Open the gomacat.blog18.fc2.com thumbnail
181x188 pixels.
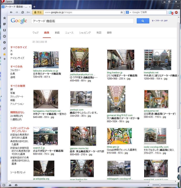[116, 99]
